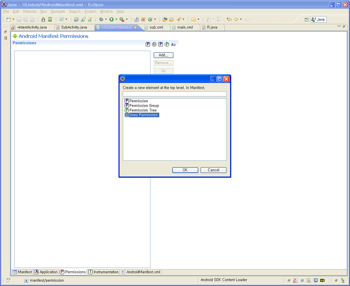The width and height of the screenshot is (350, 286).
Task: Click the External Tools run icon
Action: pyautogui.click(x=122, y=20)
